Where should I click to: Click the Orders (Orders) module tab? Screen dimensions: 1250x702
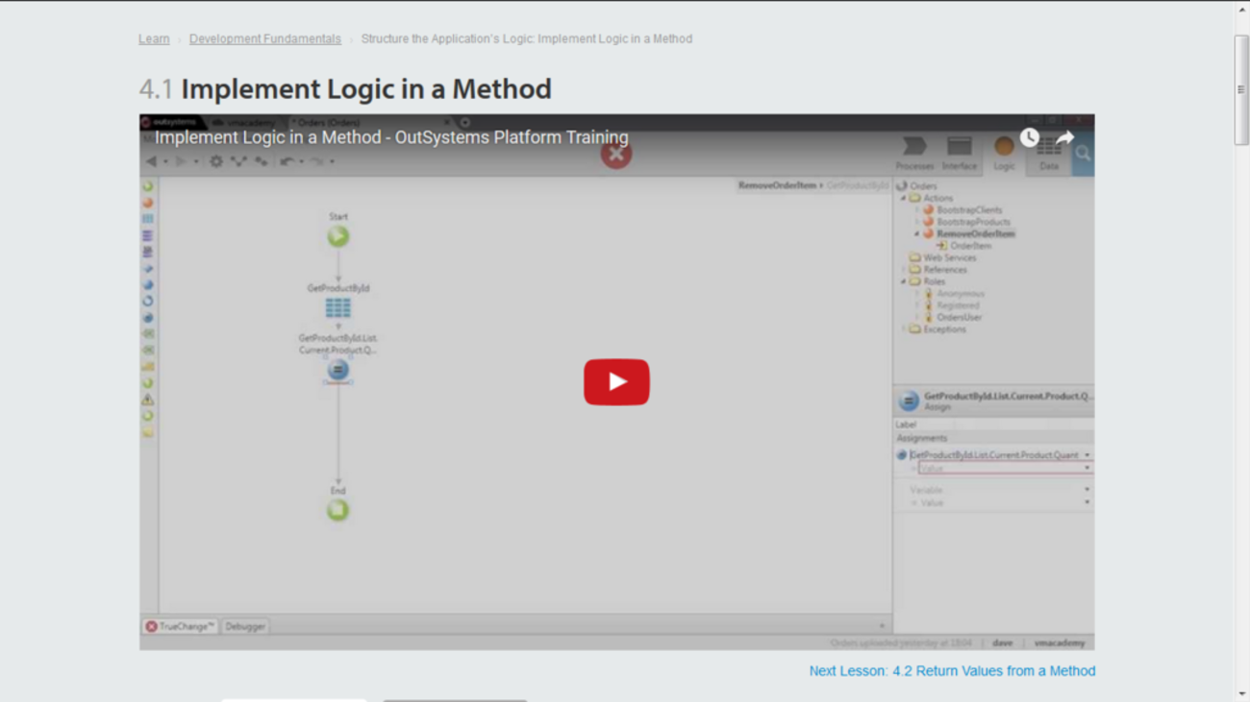click(328, 122)
